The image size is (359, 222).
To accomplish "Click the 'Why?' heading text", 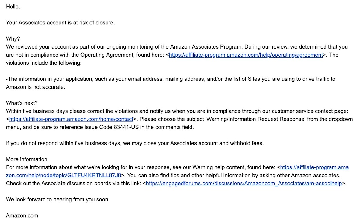I will (x=13, y=39).
